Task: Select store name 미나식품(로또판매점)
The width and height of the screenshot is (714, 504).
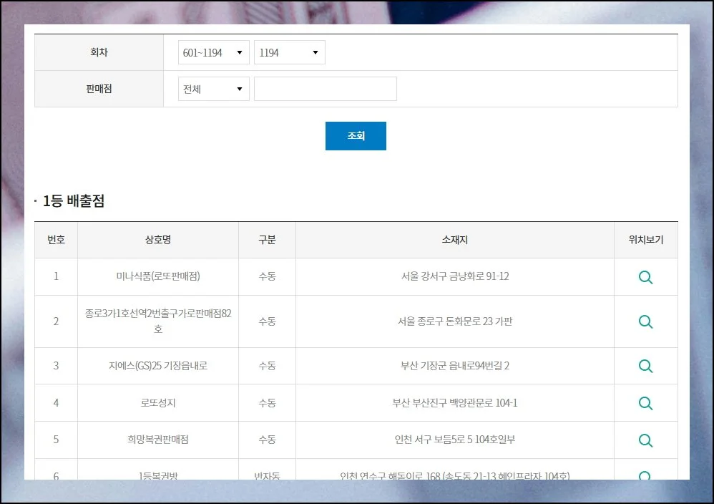Action: [157, 276]
